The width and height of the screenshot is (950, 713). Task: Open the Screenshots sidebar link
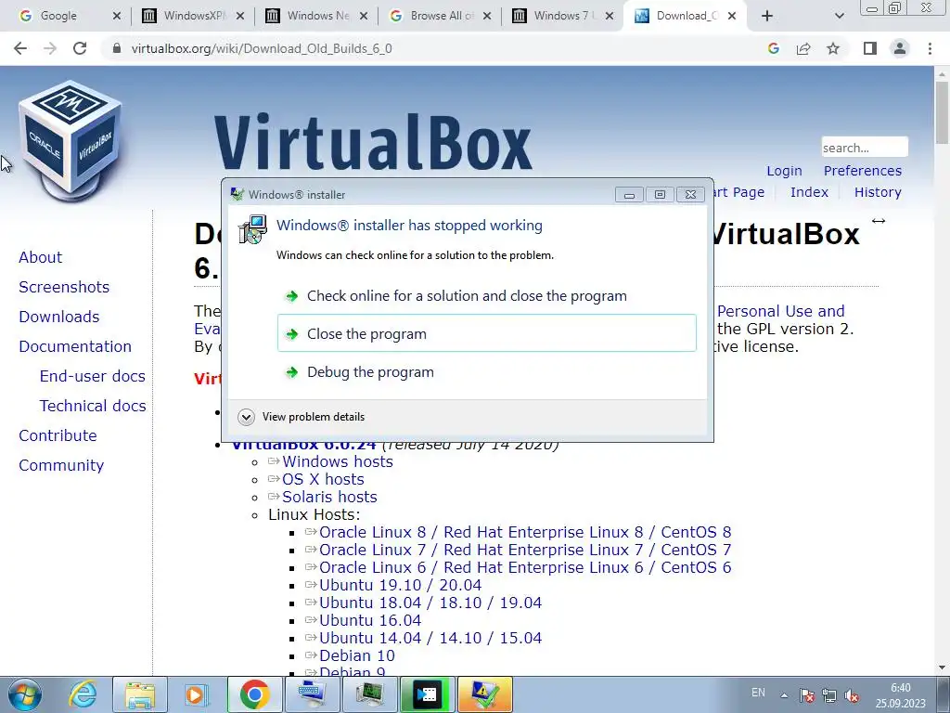[64, 287]
